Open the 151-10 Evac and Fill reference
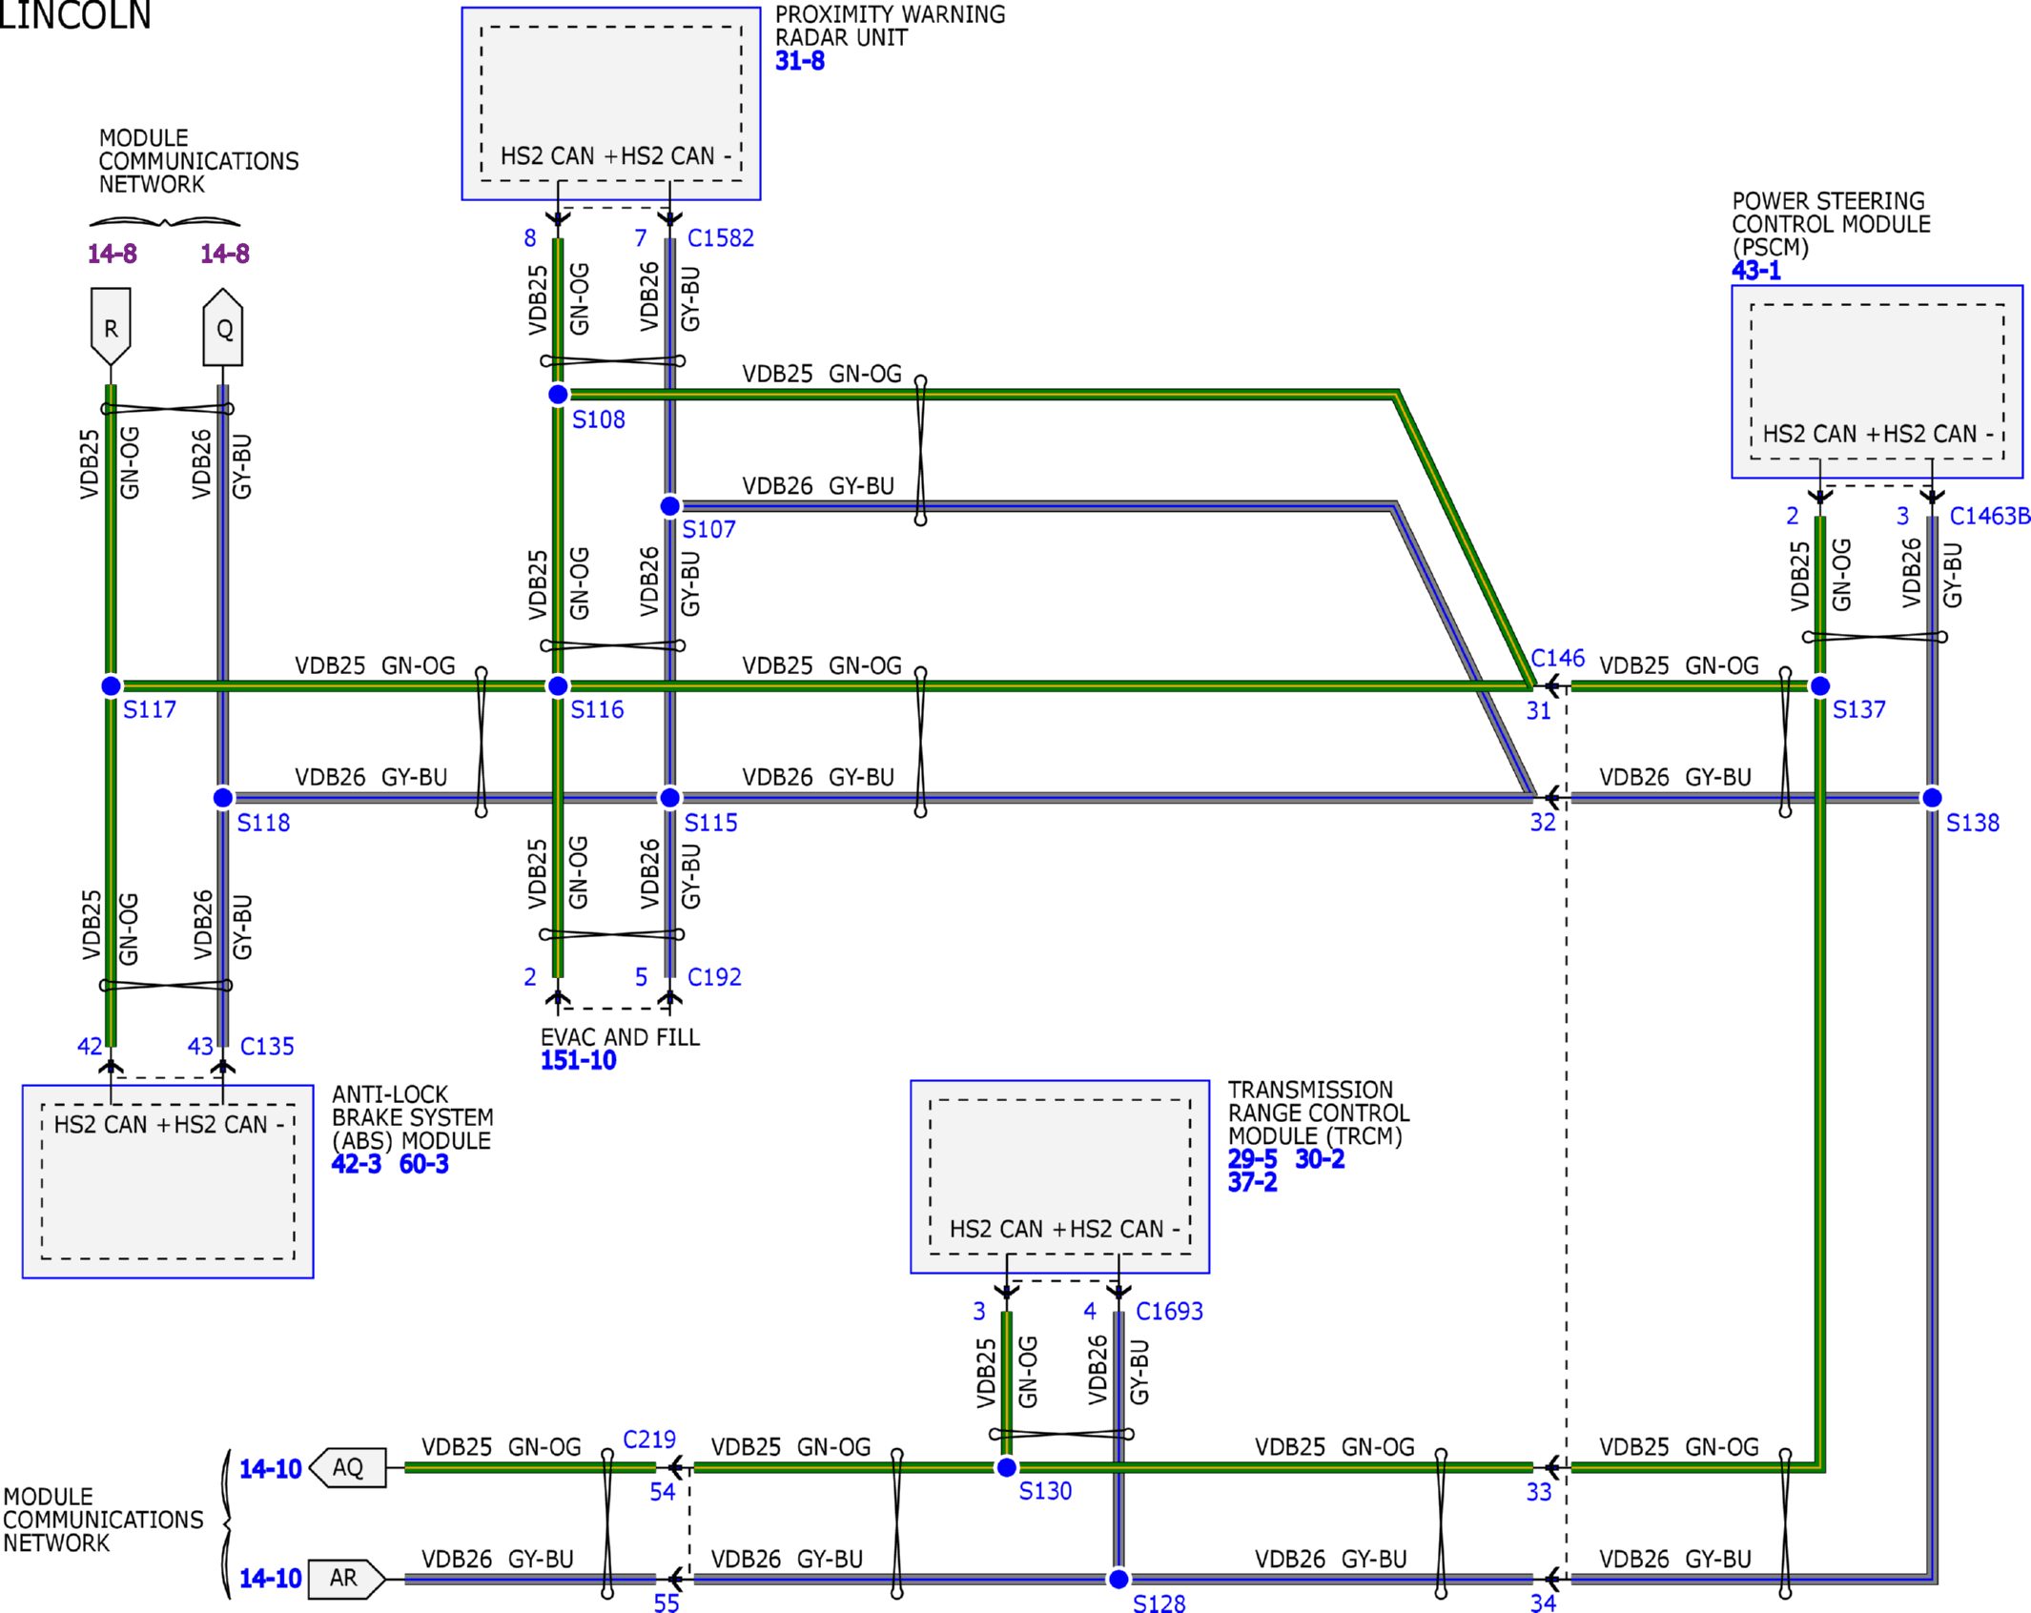Image resolution: width=2031 pixels, height=1613 pixels. [x=578, y=1060]
